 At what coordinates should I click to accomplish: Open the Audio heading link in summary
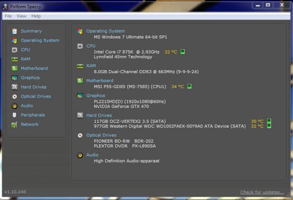point(93,155)
